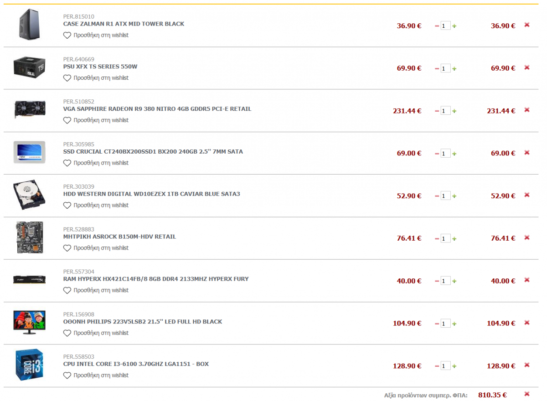Remove the SSD CRUCIAL BX200 item

click(527, 153)
